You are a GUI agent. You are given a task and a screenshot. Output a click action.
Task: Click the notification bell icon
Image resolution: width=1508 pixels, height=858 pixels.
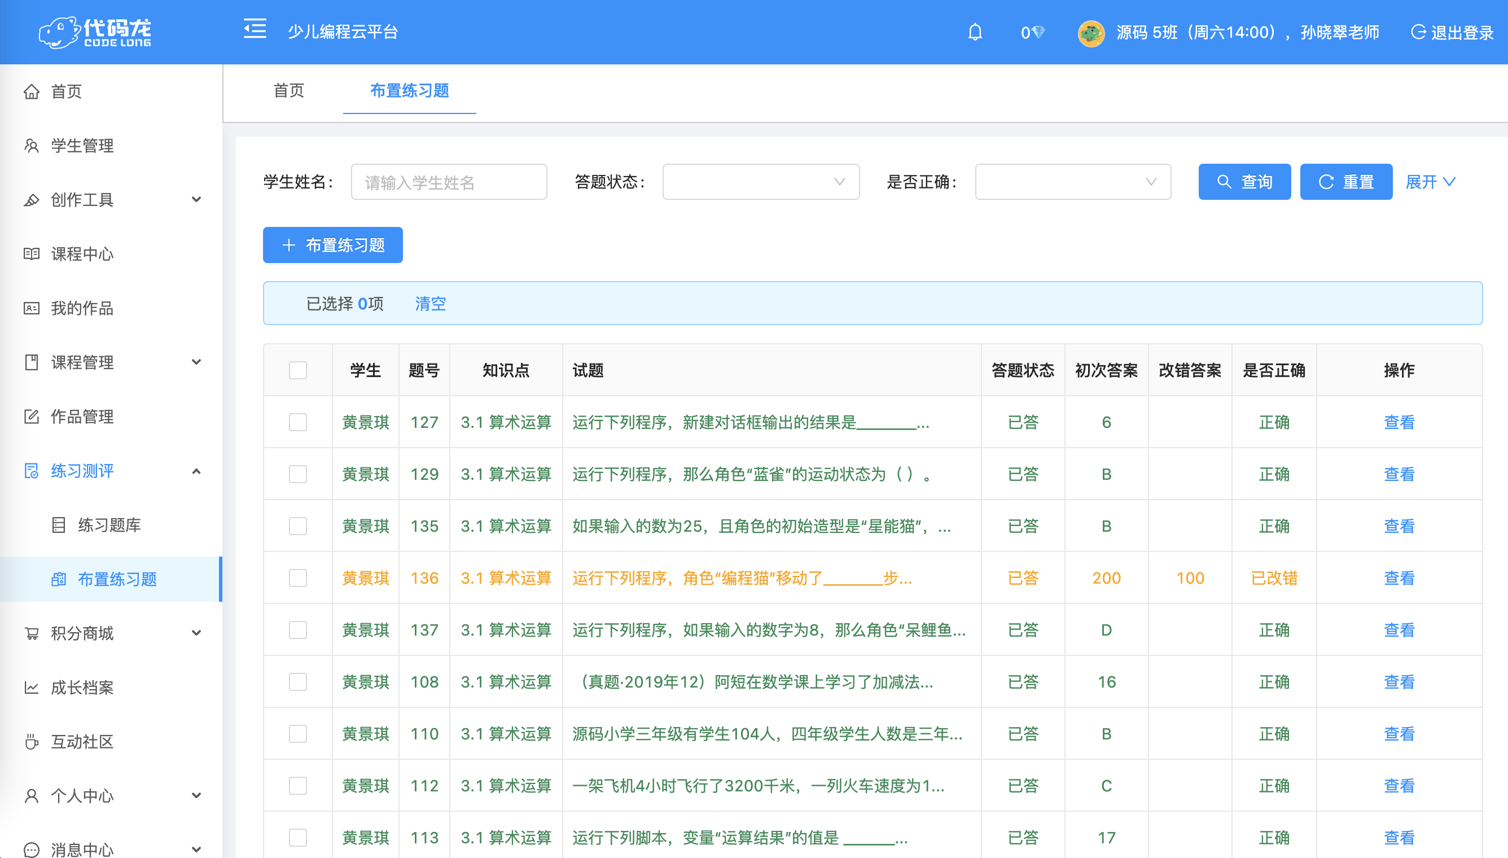coord(975,32)
